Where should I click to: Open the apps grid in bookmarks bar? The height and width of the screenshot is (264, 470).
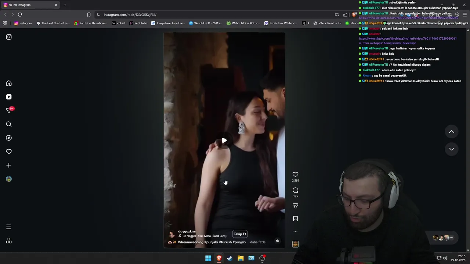click(x=5, y=23)
